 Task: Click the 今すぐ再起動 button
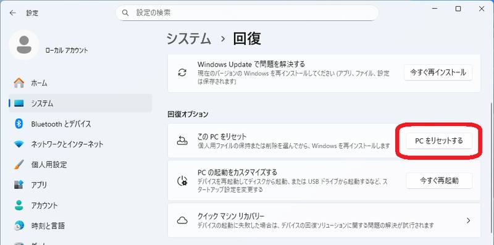point(439,181)
